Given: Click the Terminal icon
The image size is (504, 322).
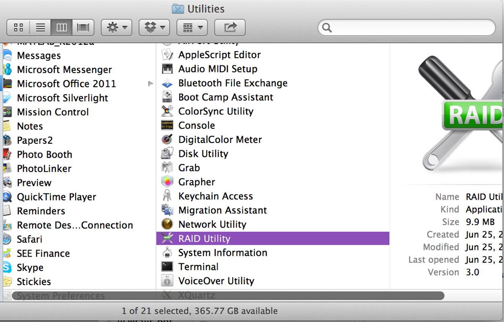Looking at the screenshot, I should tap(167, 267).
